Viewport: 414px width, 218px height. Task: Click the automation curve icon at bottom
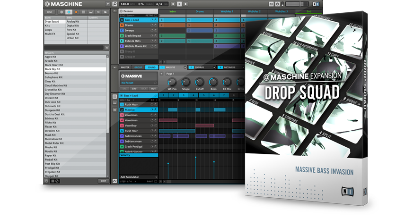point(115,181)
